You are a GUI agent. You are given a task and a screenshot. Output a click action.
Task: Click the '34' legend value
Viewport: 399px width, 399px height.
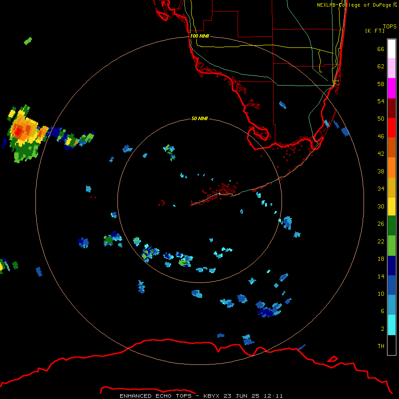point(381,188)
